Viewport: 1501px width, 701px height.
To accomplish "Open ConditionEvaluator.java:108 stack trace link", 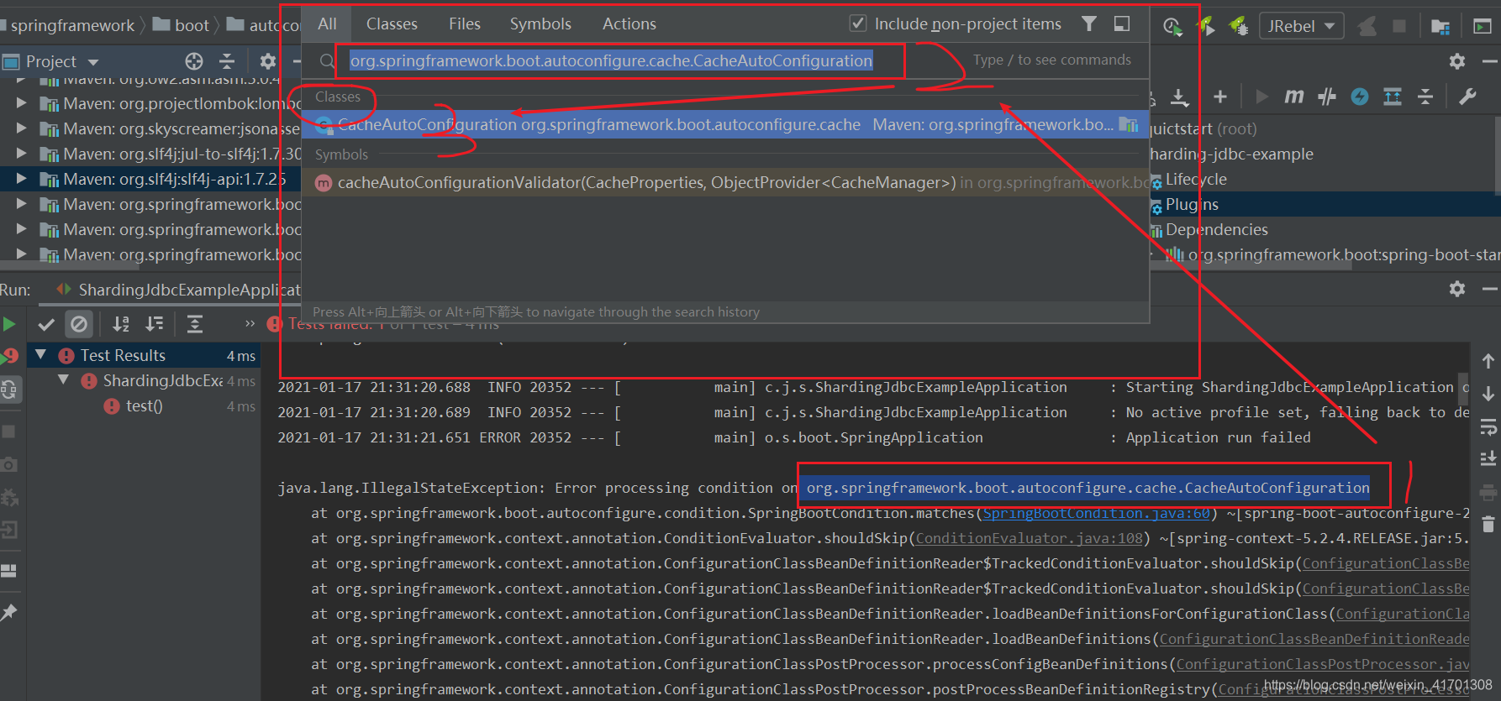I will point(1030,538).
